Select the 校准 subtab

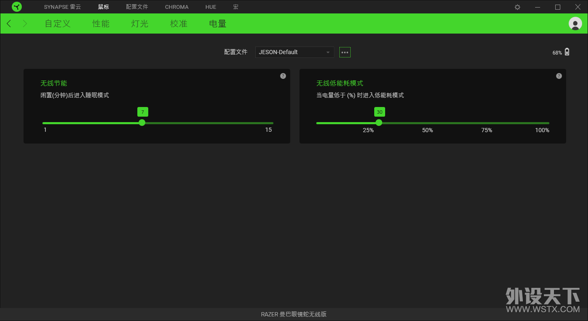pyautogui.click(x=178, y=23)
